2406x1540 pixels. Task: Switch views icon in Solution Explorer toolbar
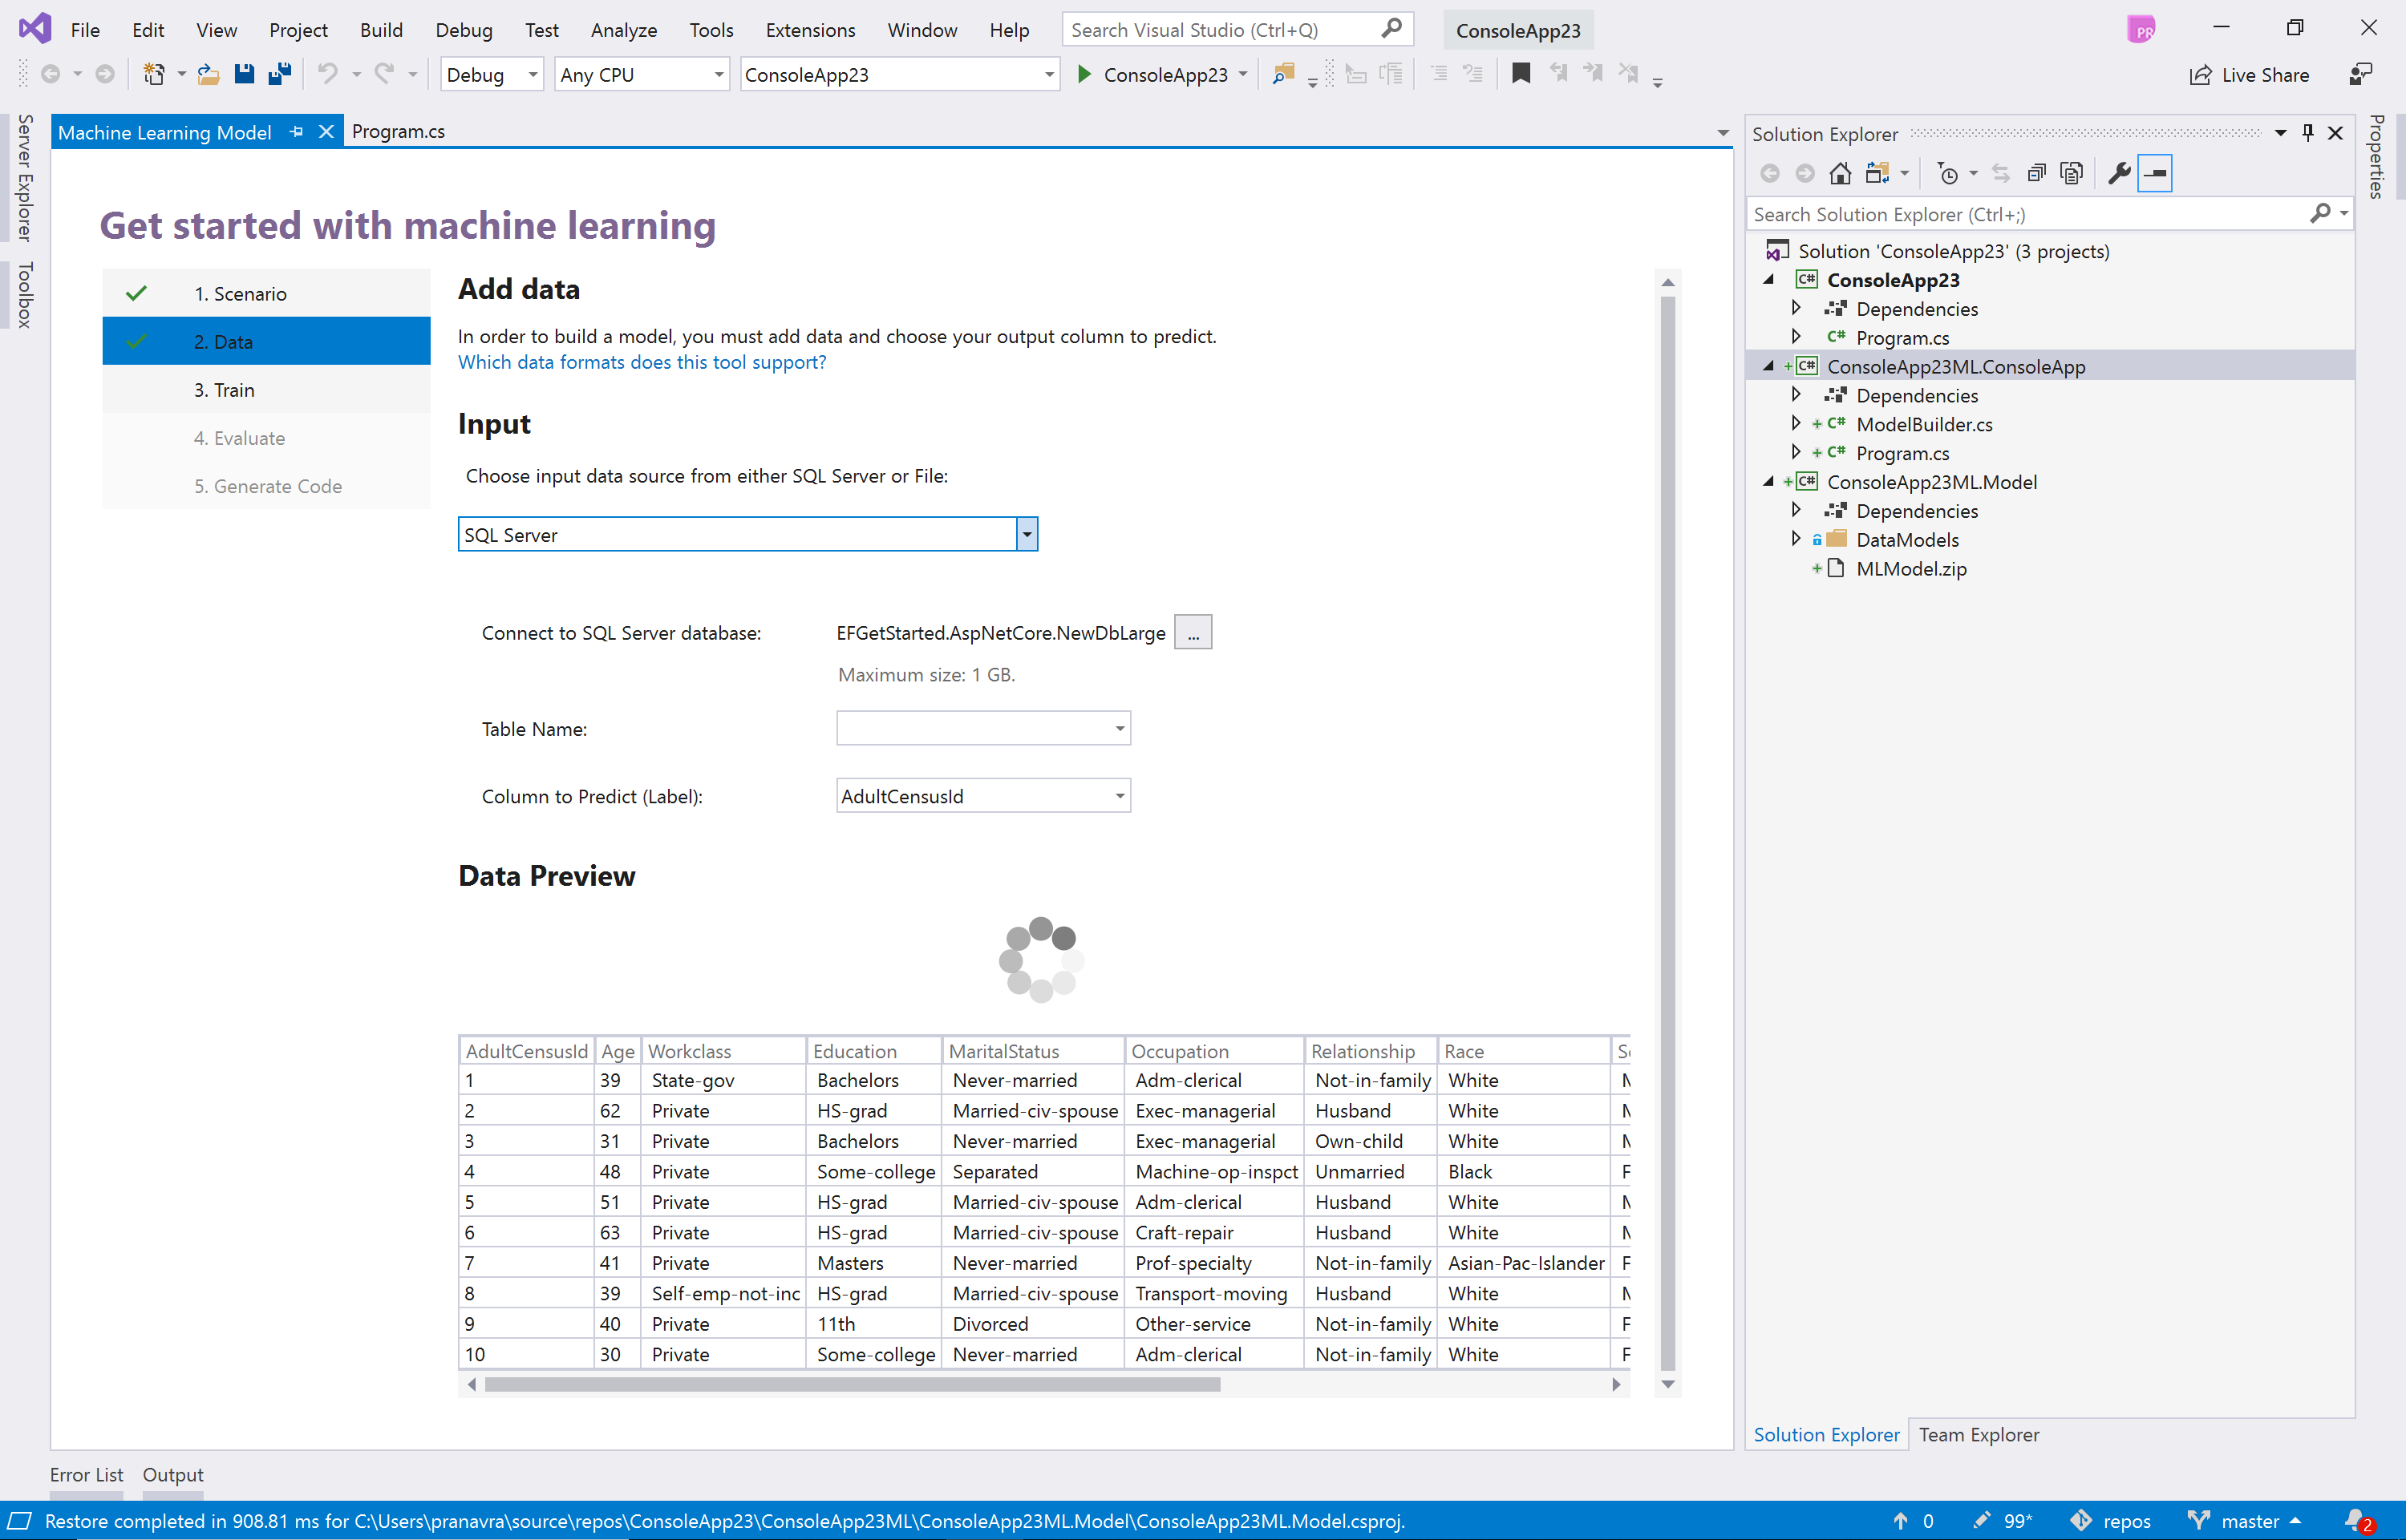click(1877, 173)
